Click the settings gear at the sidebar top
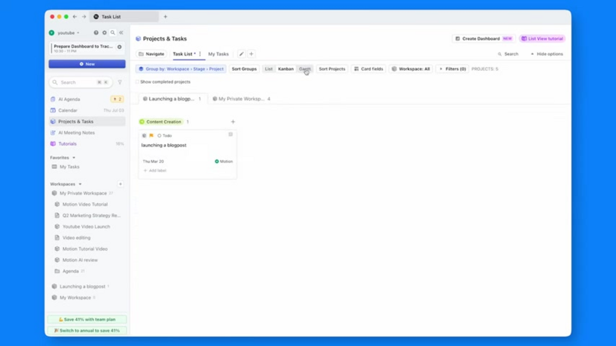This screenshot has width=616, height=346. (104, 32)
